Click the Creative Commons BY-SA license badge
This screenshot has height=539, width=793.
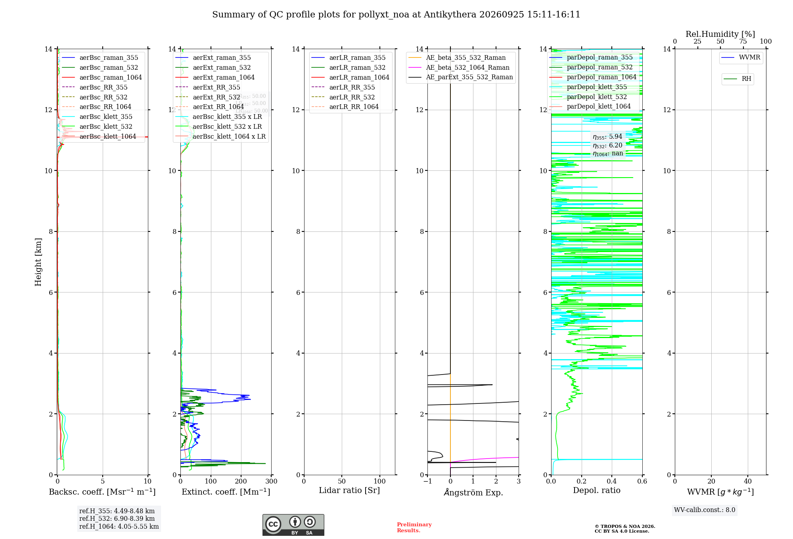point(293,525)
